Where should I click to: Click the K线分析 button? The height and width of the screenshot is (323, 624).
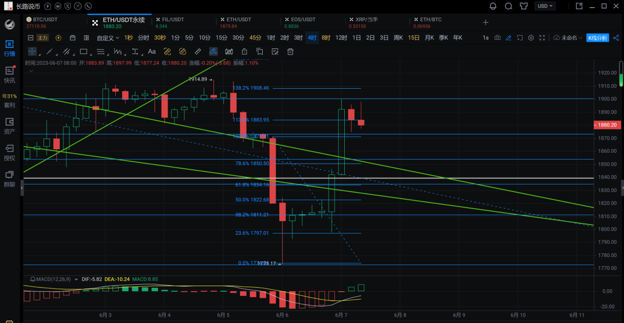pos(597,38)
